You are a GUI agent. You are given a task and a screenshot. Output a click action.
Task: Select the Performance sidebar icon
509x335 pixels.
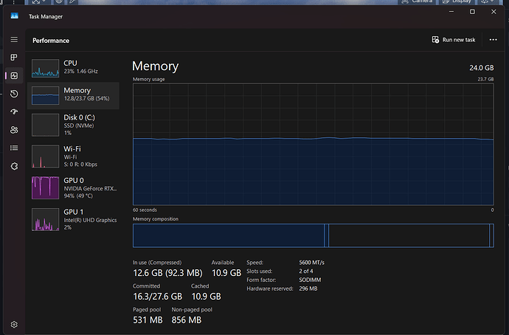click(14, 75)
